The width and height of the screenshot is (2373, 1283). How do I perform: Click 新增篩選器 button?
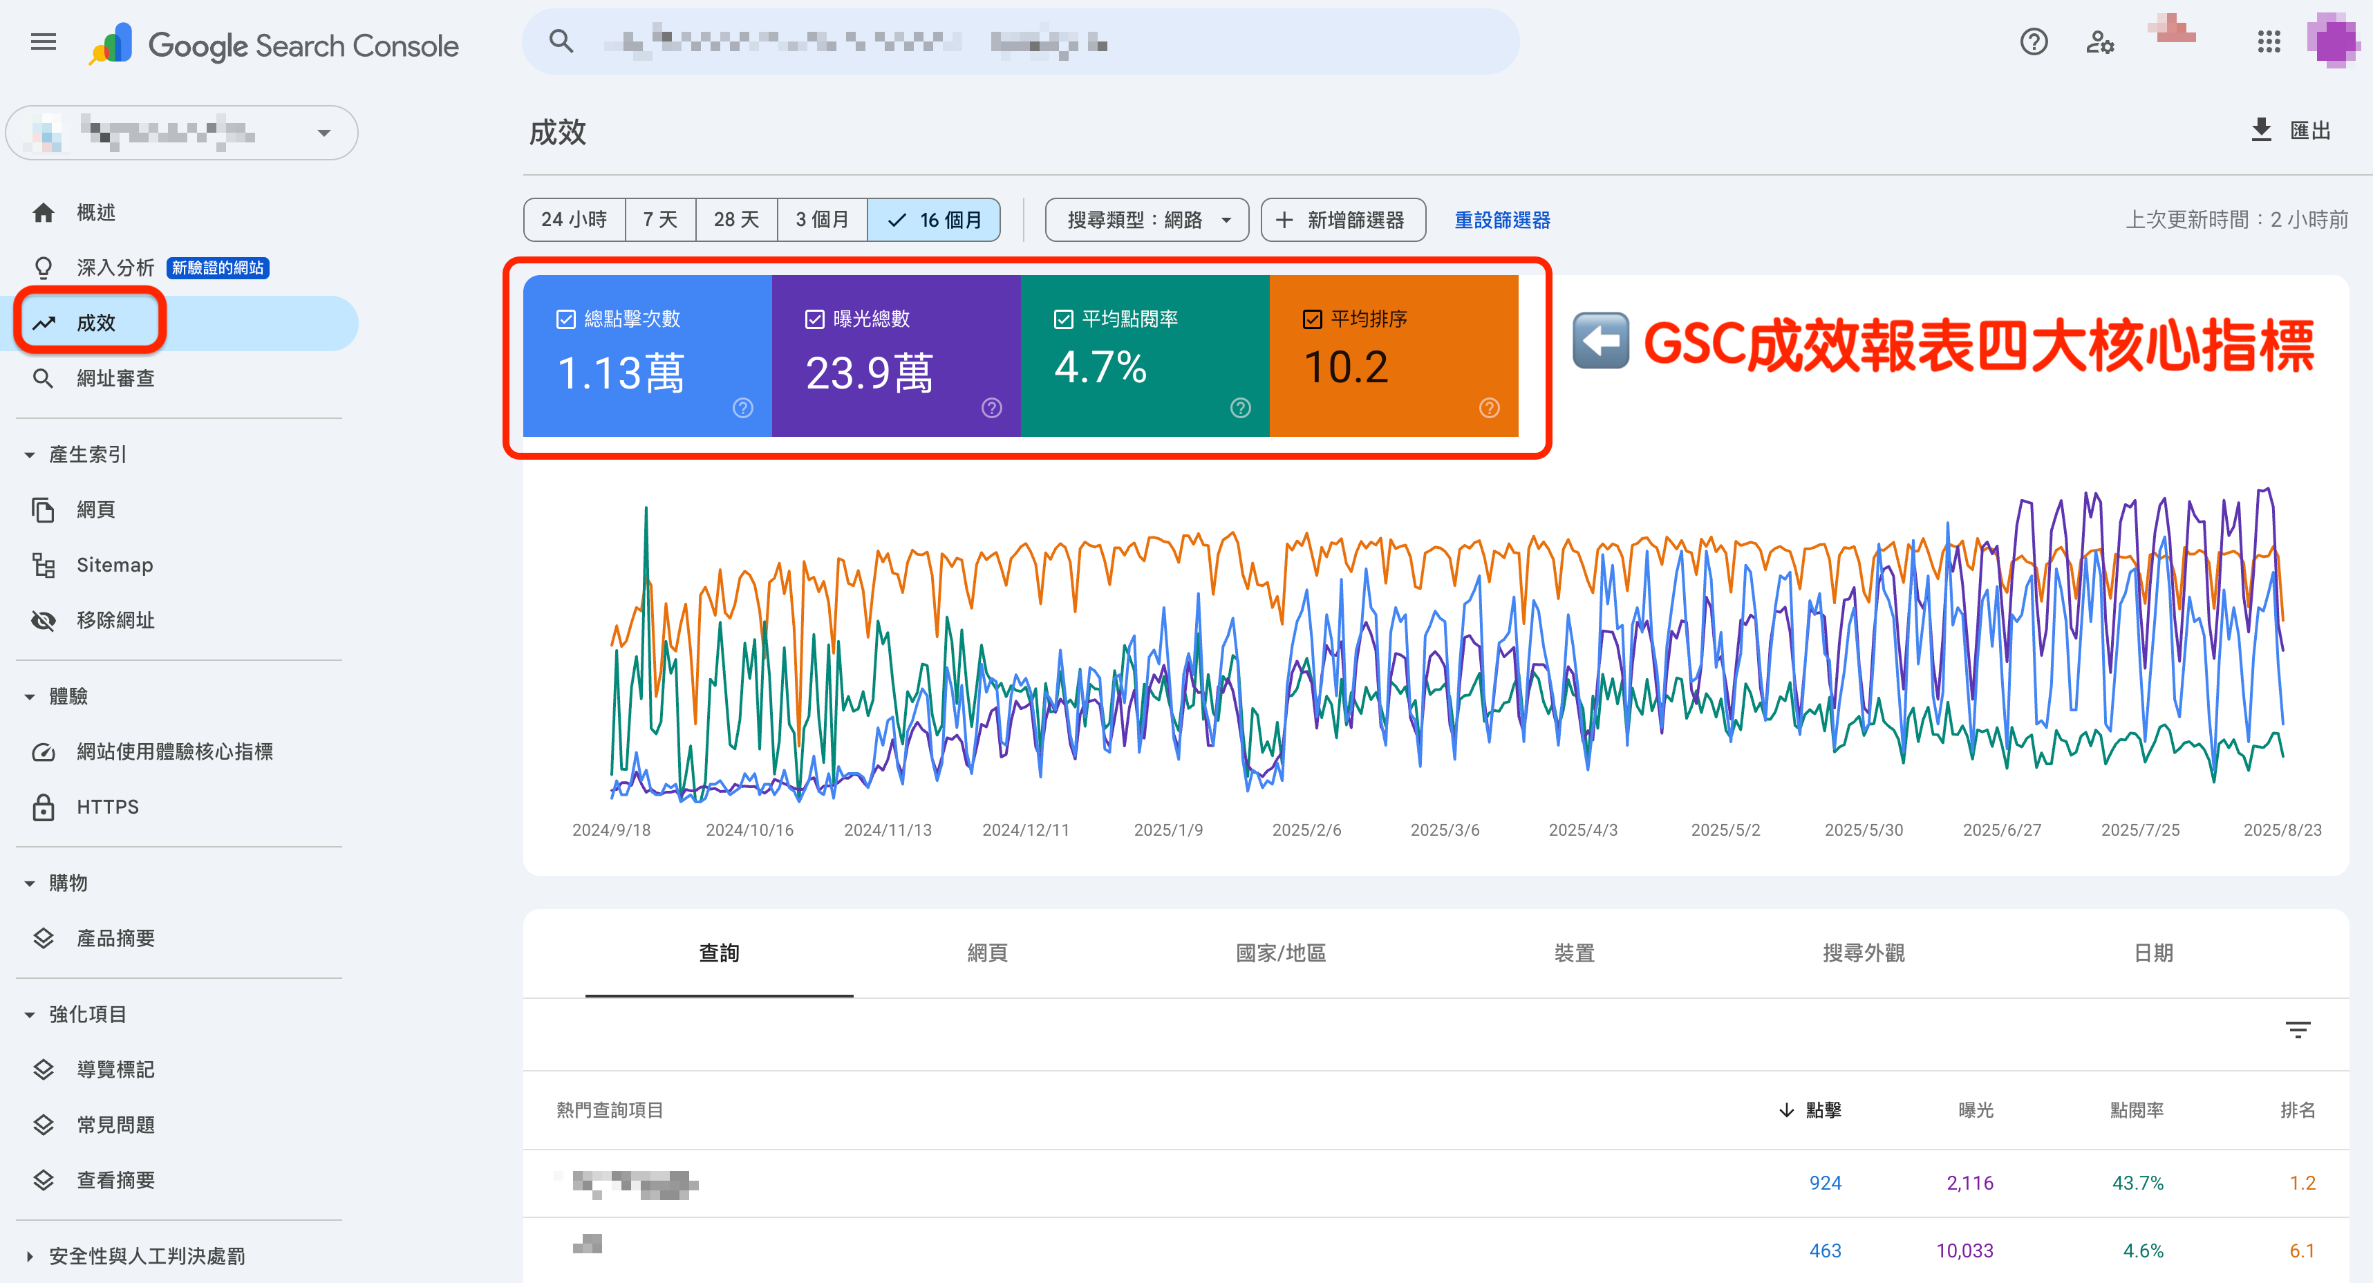[1343, 220]
